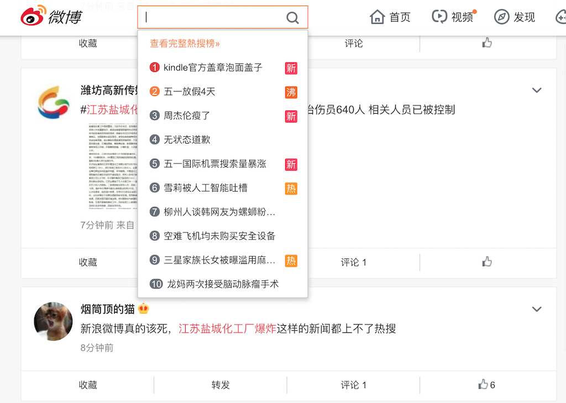
Task: Click the 8分钟前 timestamp
Action: [x=97, y=348]
